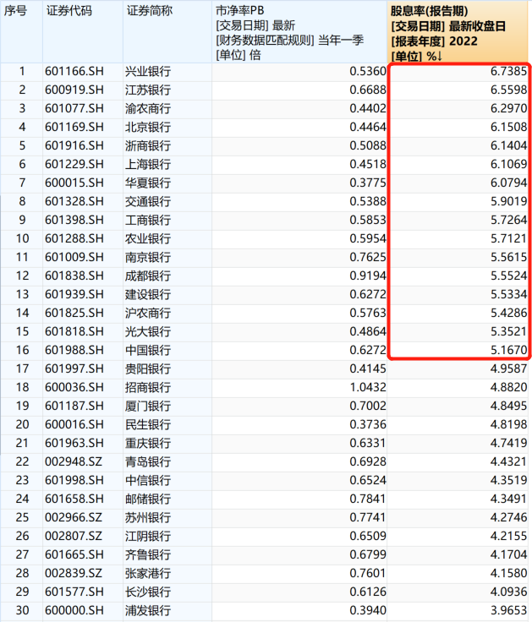The width and height of the screenshot is (532, 622).
Task: Click the 证券简称 column header
Action: 167,32
